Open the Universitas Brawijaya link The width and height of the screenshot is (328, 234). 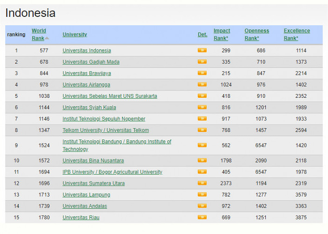click(x=87, y=73)
